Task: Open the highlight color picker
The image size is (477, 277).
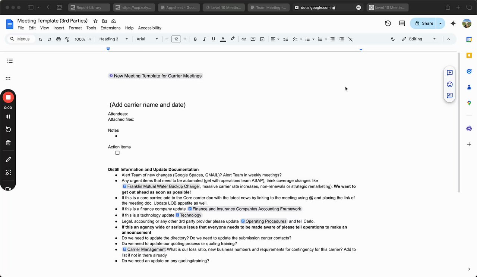Action: tap(233, 39)
